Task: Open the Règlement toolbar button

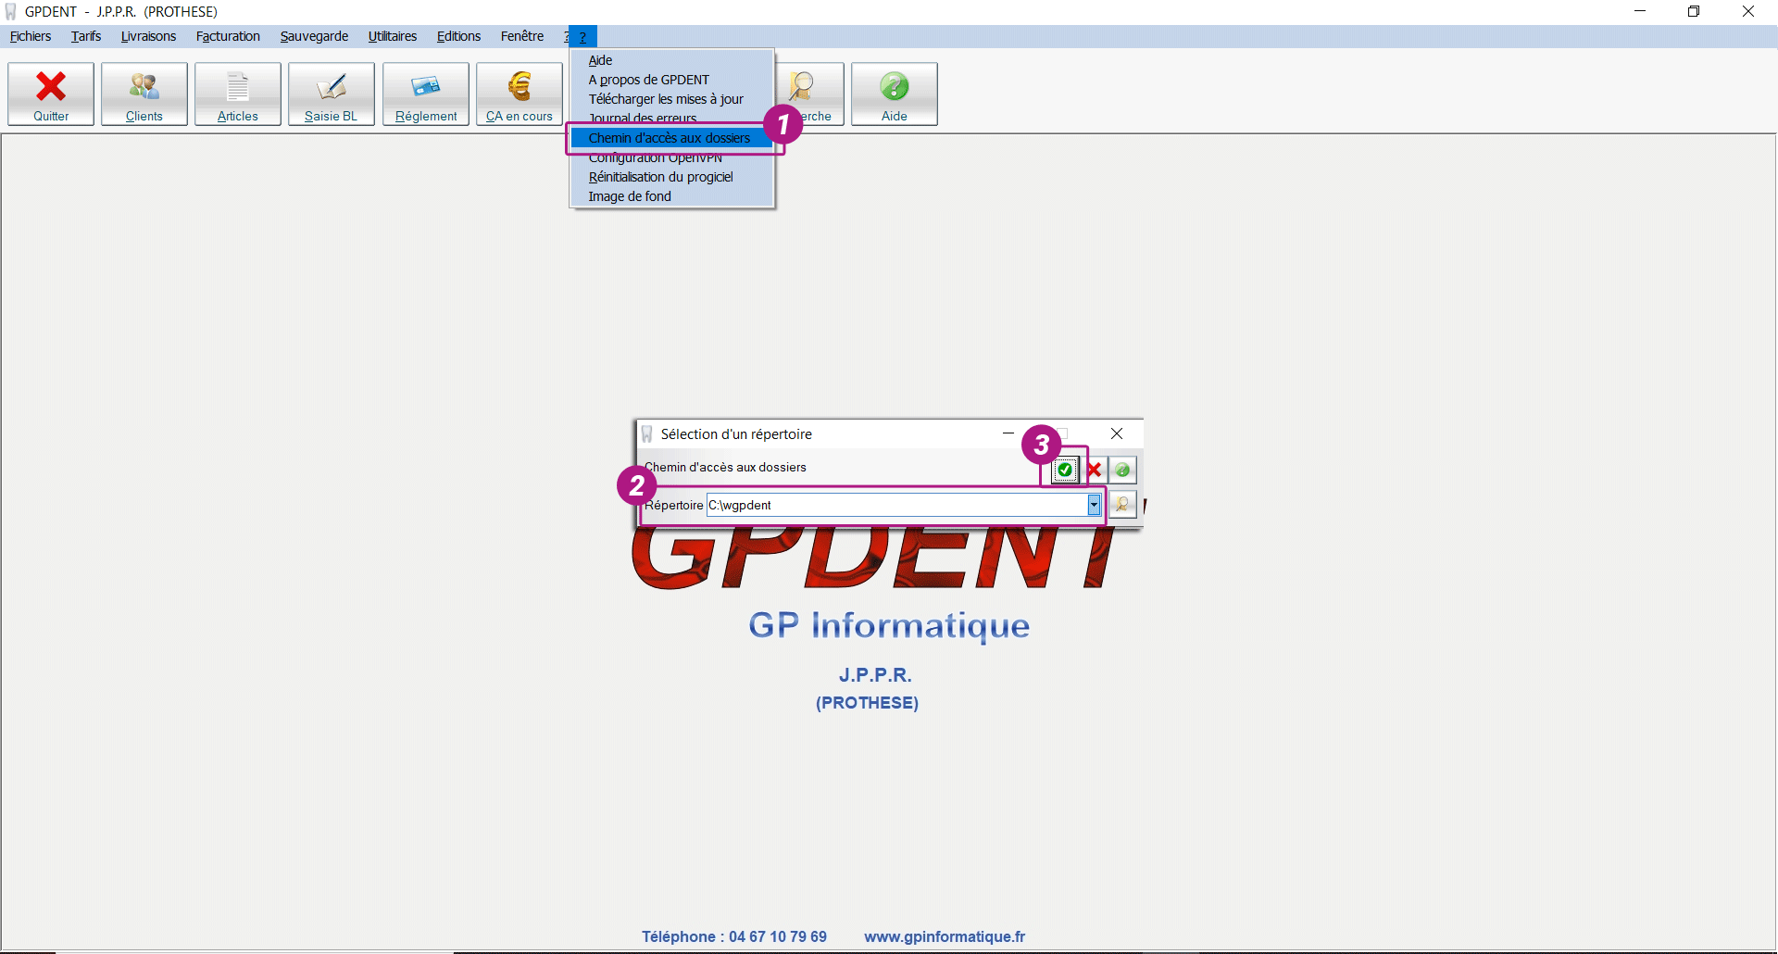Action: (x=426, y=94)
